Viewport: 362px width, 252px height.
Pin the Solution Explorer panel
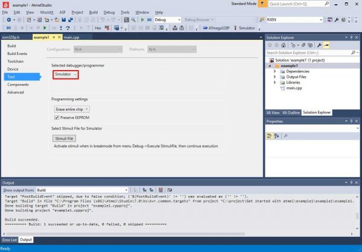click(x=351, y=37)
